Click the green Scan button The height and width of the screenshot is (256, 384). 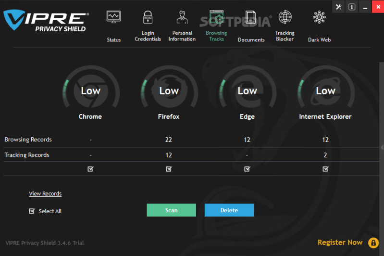coord(172,210)
